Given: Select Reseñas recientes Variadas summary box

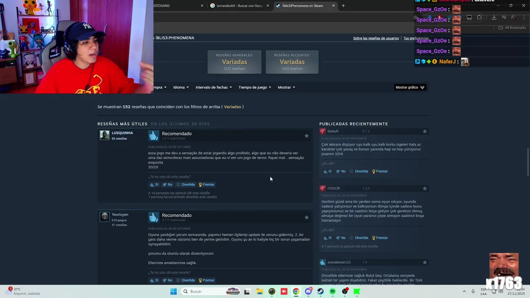Looking at the screenshot, I should click(x=292, y=62).
